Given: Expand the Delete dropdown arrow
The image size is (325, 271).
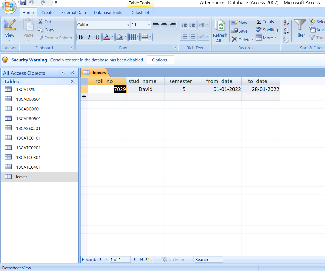Looking at the screenshot, I should [x=253, y=40].
